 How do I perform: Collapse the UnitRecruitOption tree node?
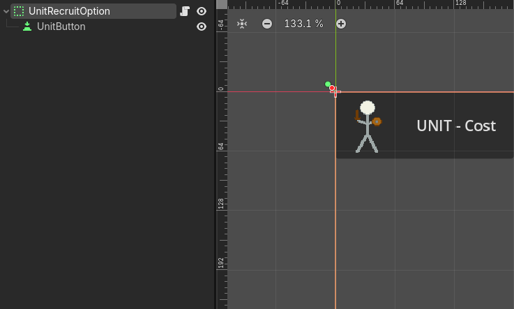(6, 11)
